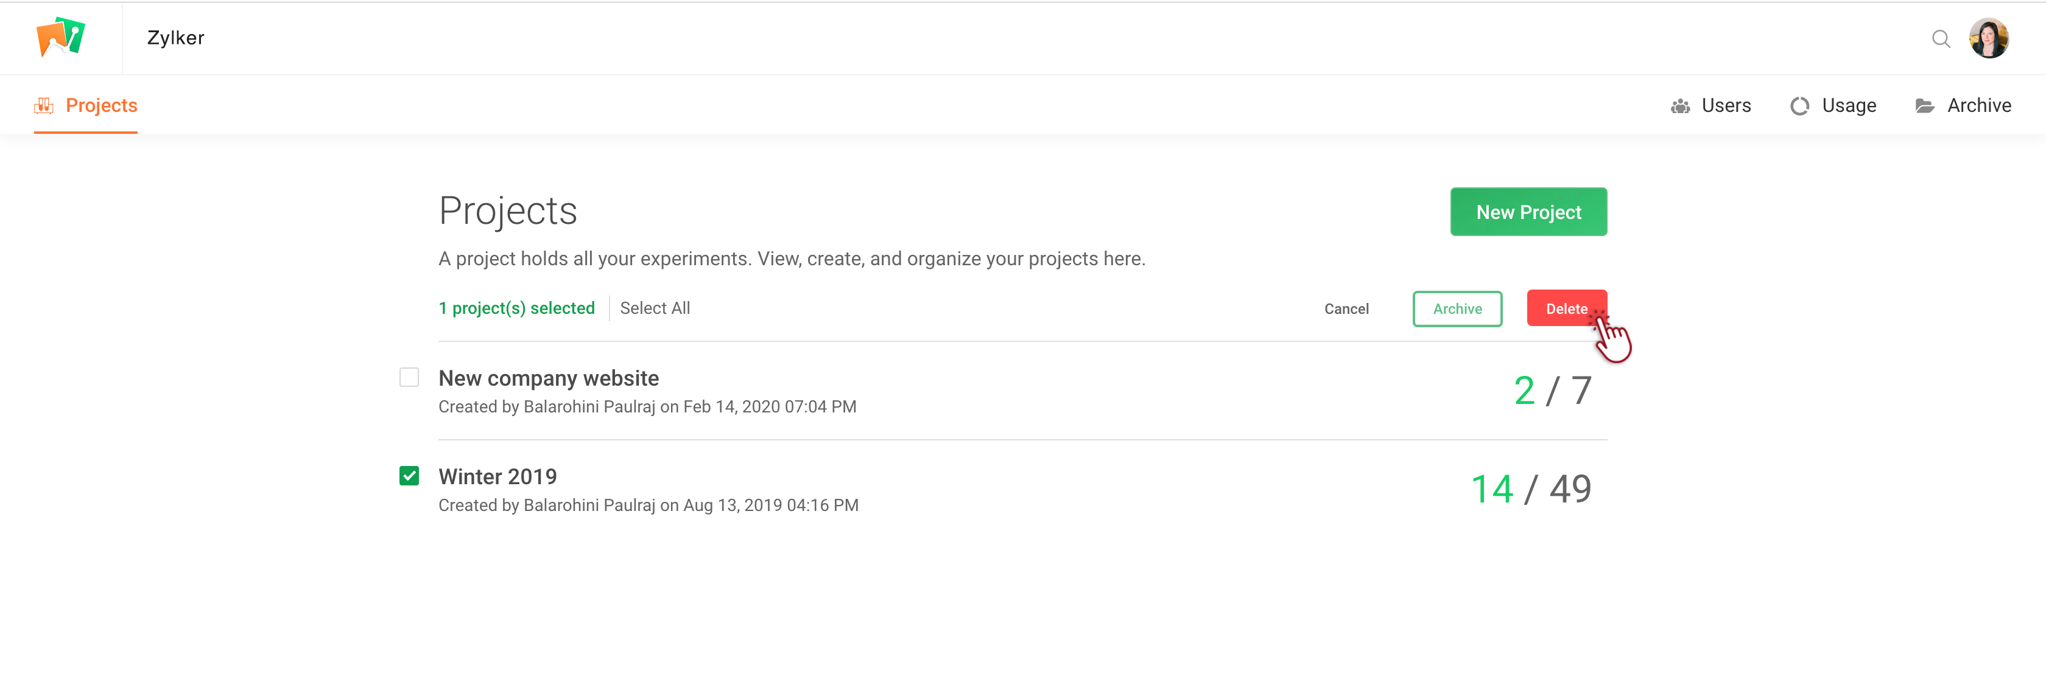Click the Archive folder icon

point(1924,106)
